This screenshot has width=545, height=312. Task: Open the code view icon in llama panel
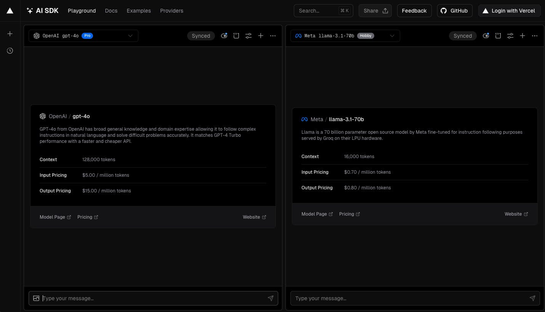[x=498, y=36]
